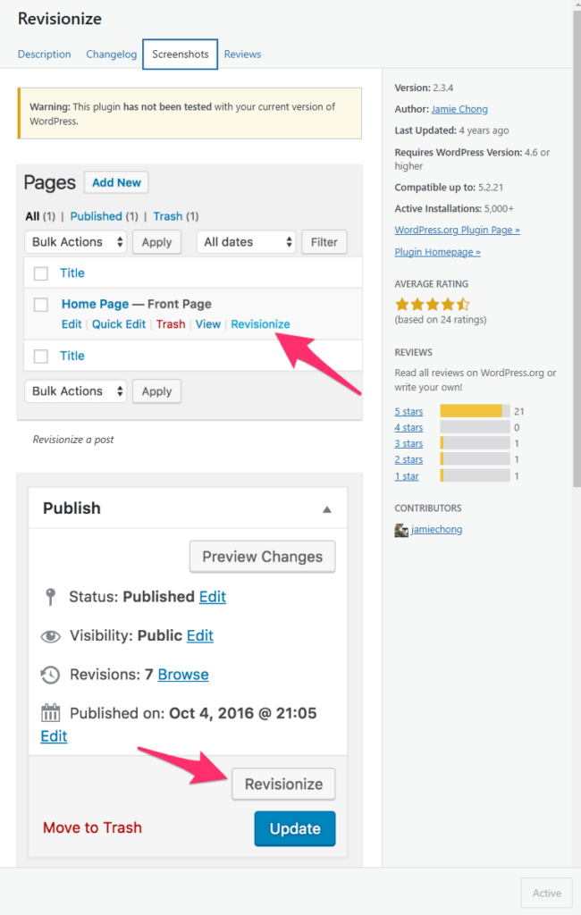View the 3 stars reviews link

tap(408, 443)
